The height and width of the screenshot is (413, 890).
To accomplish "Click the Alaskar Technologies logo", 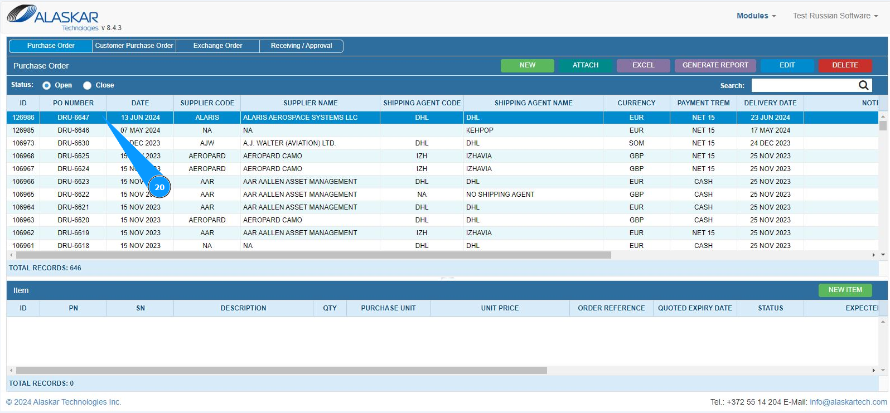I will pos(53,17).
